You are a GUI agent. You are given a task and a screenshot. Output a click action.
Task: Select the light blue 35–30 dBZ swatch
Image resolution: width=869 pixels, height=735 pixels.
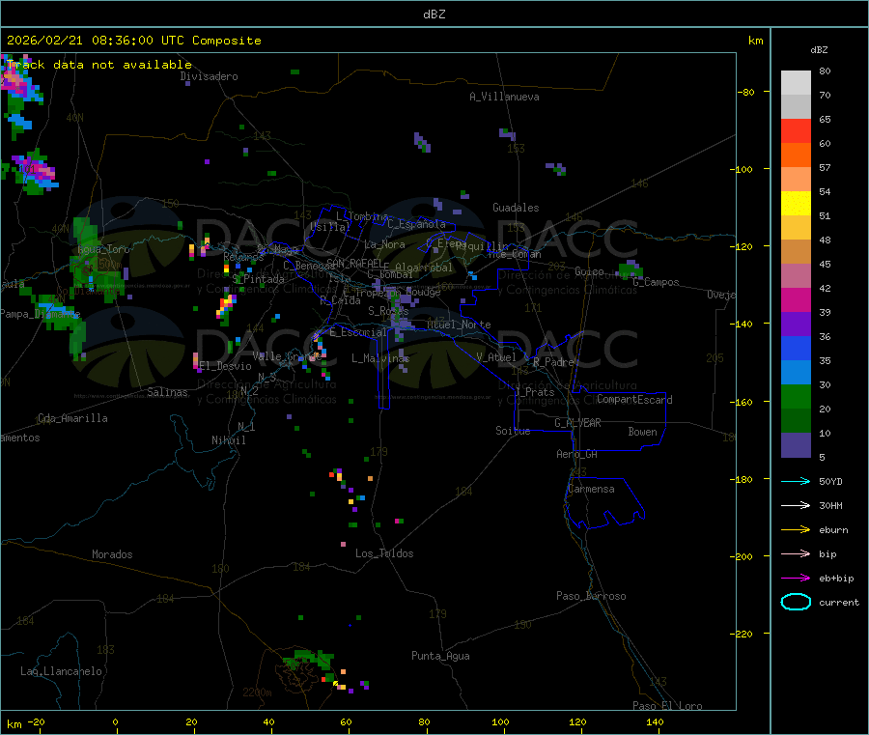click(x=796, y=373)
